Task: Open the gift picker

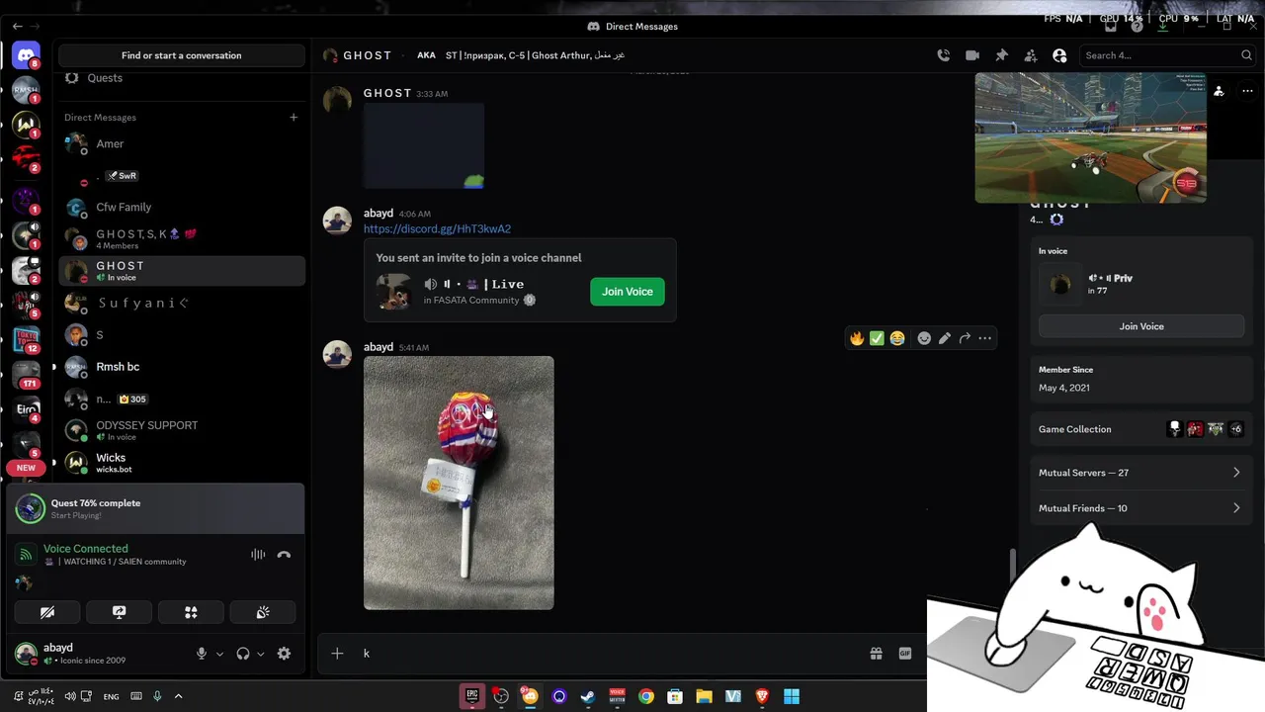Action: (x=876, y=653)
